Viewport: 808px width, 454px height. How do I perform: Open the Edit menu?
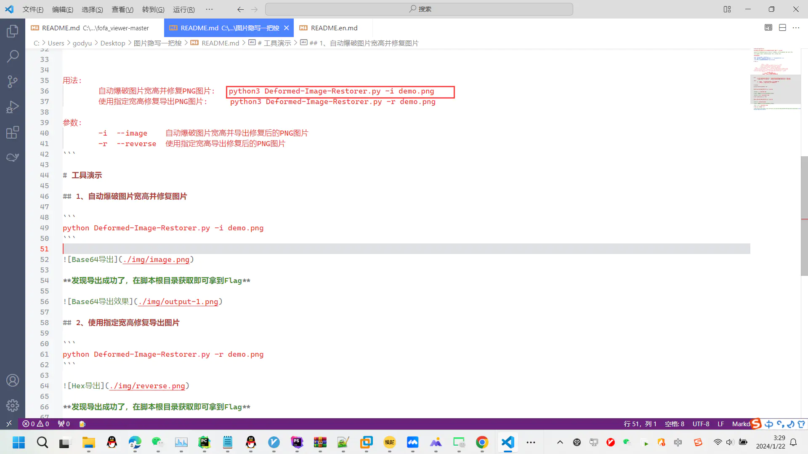(x=62, y=9)
